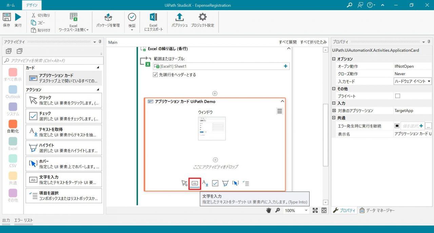The height and width of the screenshot is (233, 434).
Task: Collapse all activities with the minus-box icon
Action: (x=19, y=51)
